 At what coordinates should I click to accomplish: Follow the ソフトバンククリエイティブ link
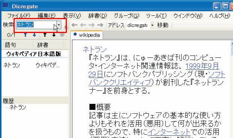(157, 78)
